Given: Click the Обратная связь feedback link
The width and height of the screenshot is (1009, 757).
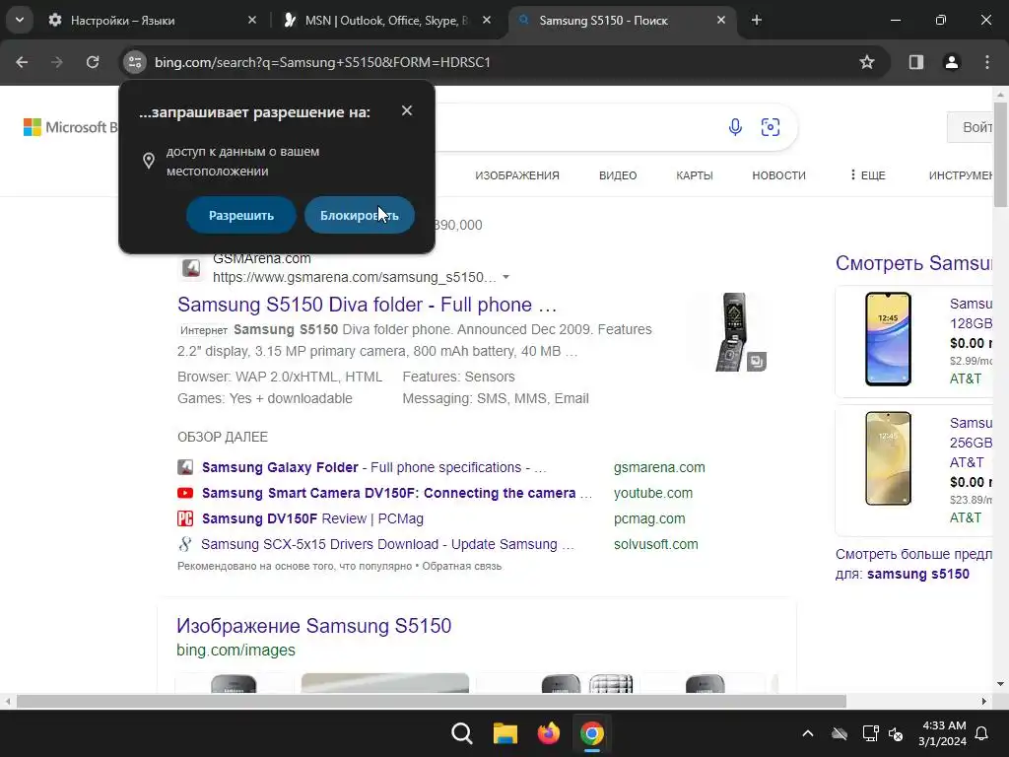Looking at the screenshot, I should click(x=461, y=566).
